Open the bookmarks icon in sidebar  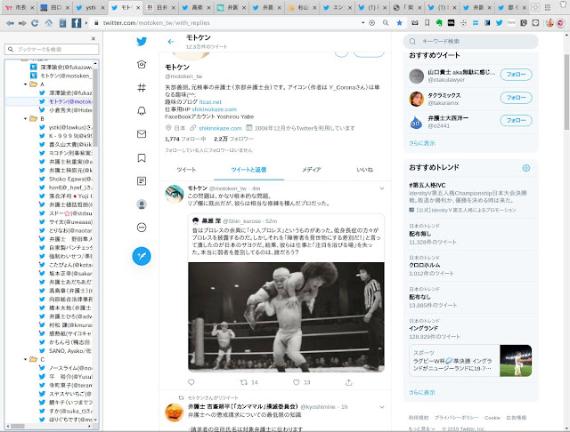(x=142, y=158)
